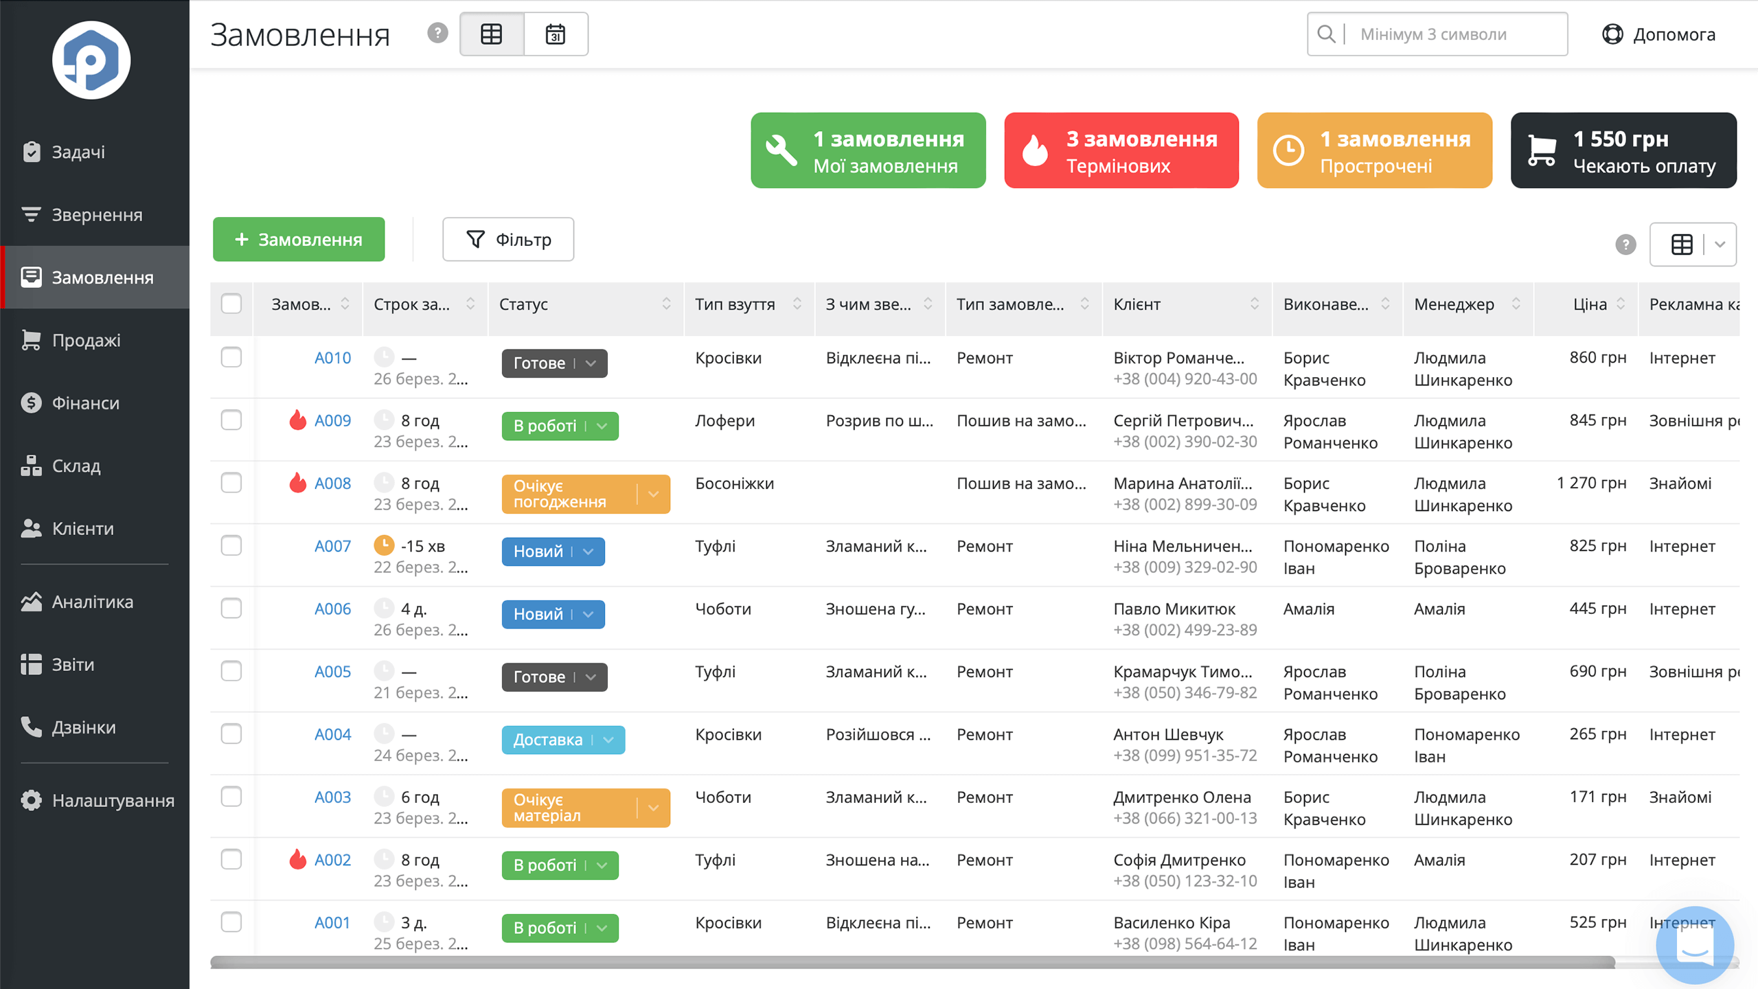Sort by the Менеджер column arrows
Viewport: 1758px width, 989px height.
pos(1516,304)
